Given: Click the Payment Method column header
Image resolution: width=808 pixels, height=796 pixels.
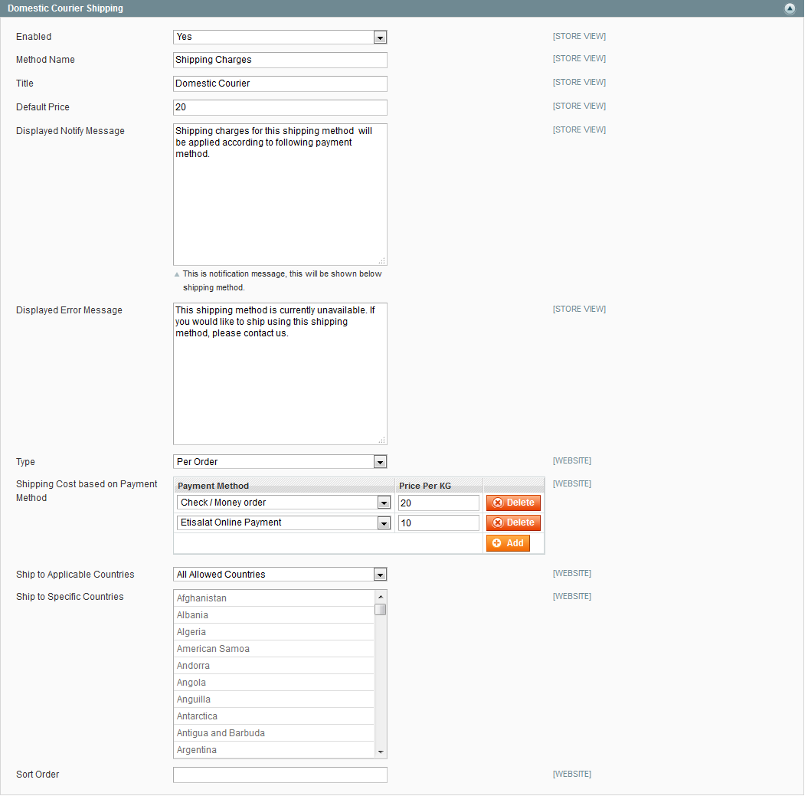Looking at the screenshot, I should pyautogui.click(x=284, y=486).
